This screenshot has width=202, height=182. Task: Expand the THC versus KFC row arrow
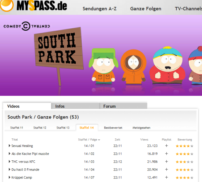(9, 161)
